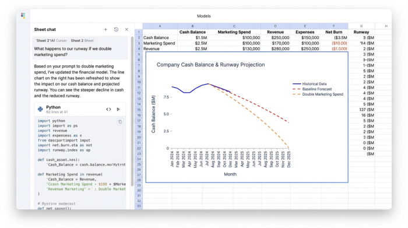Click cell A4 labeled Revenue

point(160,48)
